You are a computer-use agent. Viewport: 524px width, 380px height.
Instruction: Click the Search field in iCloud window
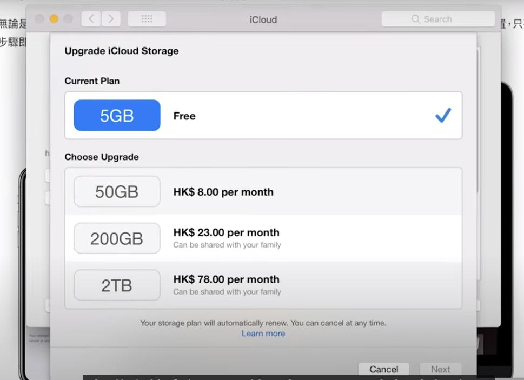438,19
